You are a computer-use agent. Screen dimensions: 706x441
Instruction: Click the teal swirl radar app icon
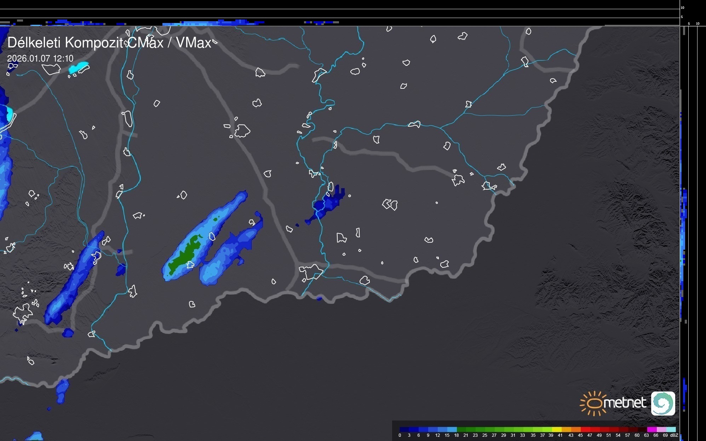(x=663, y=403)
